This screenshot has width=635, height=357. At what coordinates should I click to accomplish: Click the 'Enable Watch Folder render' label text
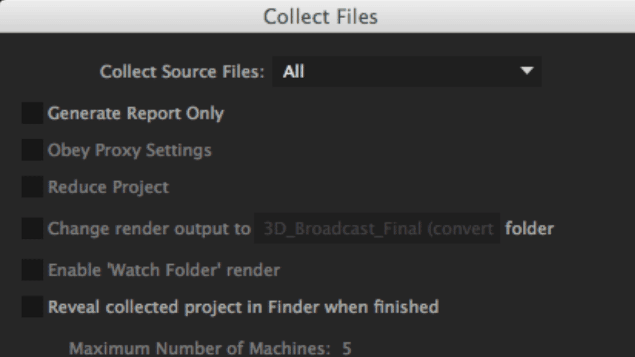[164, 269]
